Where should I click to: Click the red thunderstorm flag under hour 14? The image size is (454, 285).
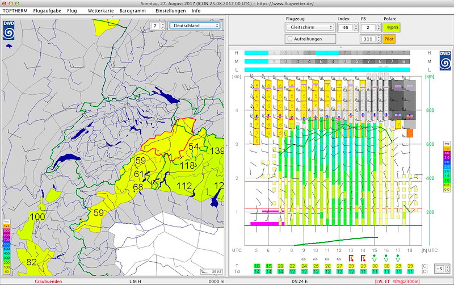point(363,258)
